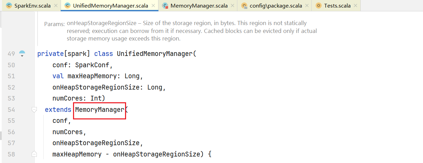423x163 pixels.
Task: Collapse the code fold at line 54
Action: 34,110
